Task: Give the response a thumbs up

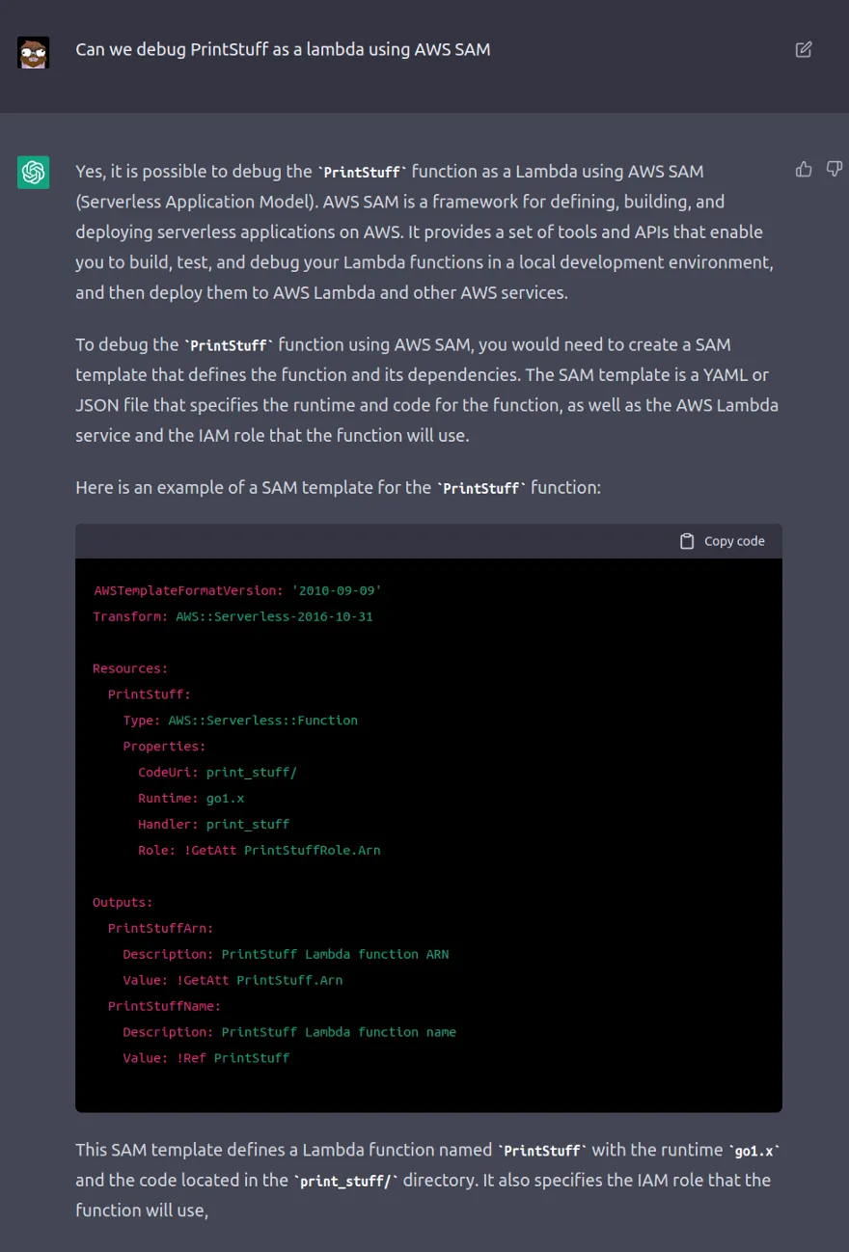Action: 804,169
